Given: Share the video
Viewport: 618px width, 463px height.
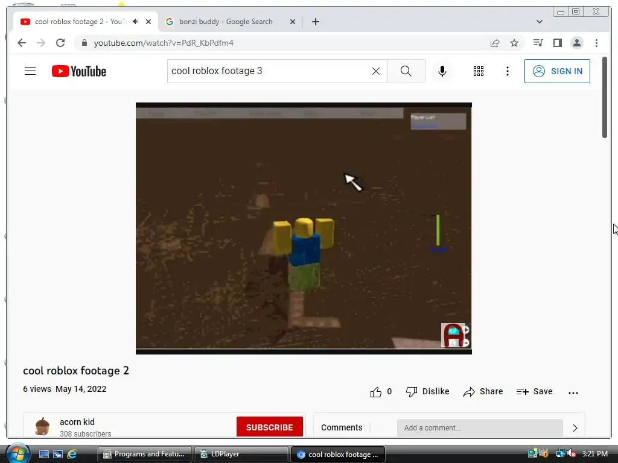Looking at the screenshot, I should (483, 392).
